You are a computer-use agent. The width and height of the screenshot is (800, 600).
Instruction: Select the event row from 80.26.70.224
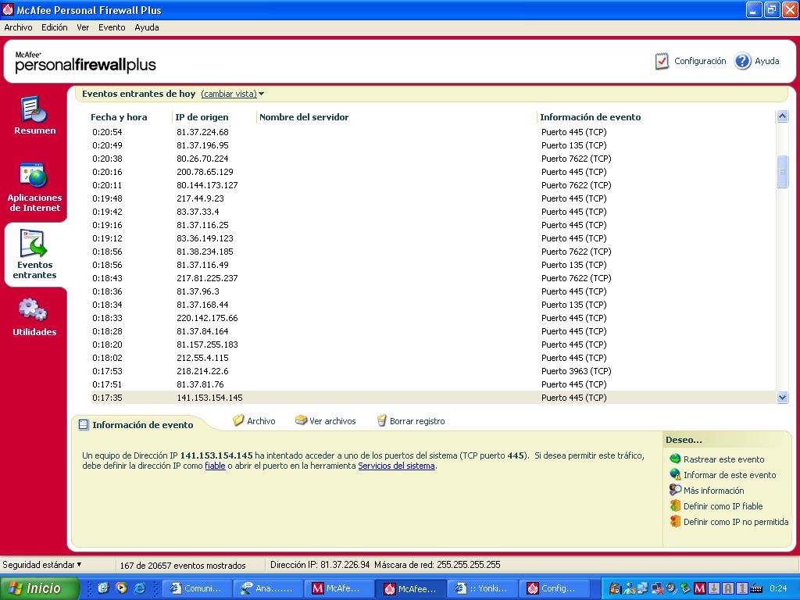click(434, 159)
